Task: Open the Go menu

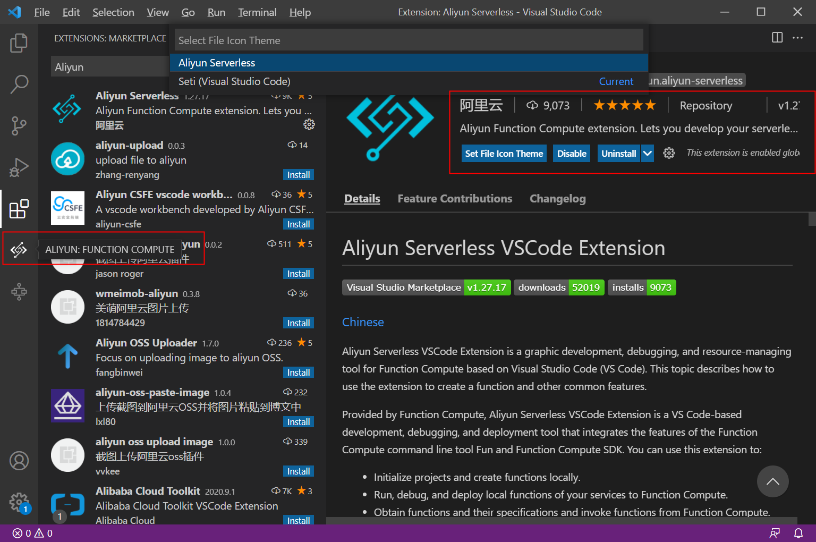Action: coord(188,12)
